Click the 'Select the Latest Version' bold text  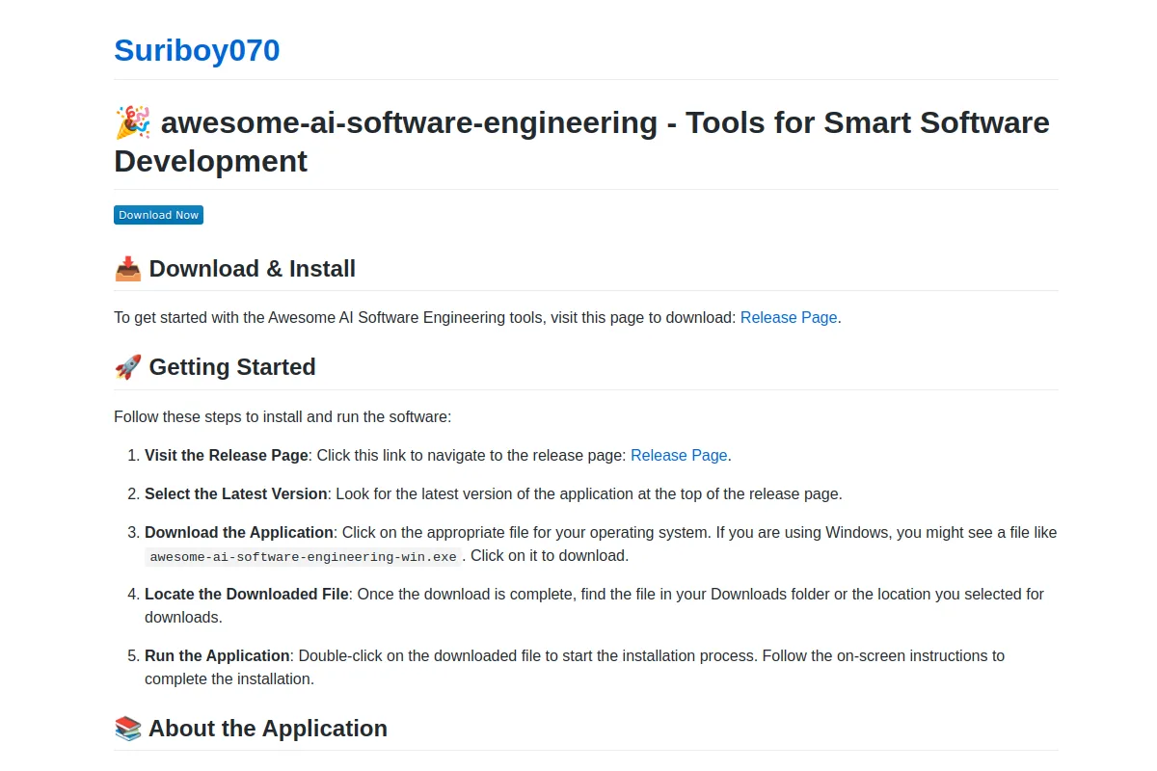click(x=236, y=493)
